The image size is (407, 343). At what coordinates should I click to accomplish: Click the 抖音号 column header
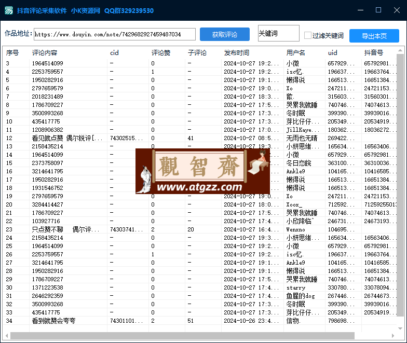pyautogui.click(x=374, y=53)
